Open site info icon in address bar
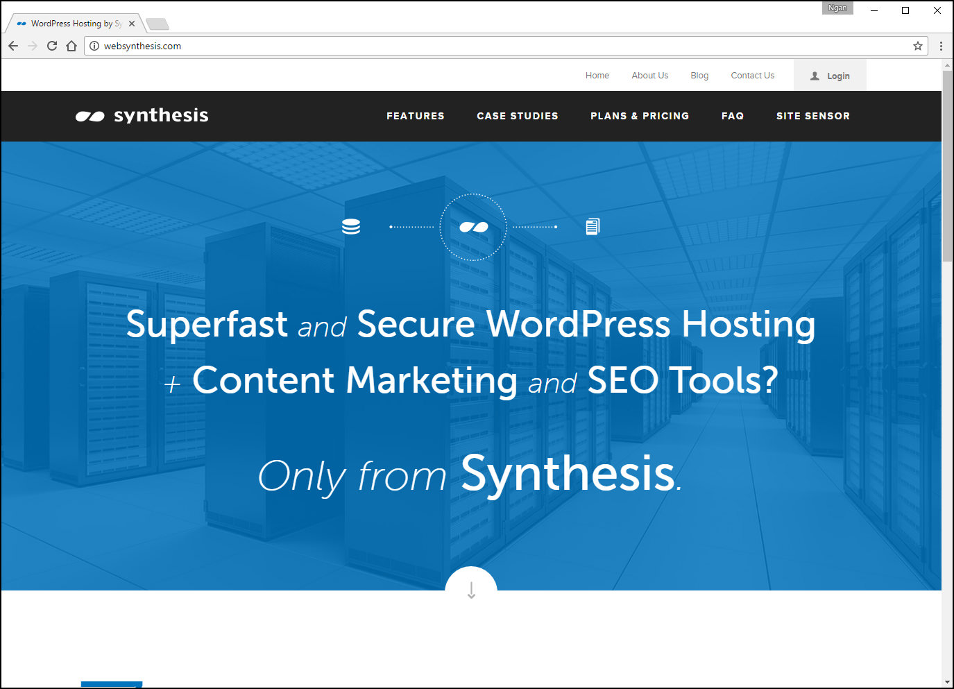The width and height of the screenshot is (954, 689). tap(94, 46)
